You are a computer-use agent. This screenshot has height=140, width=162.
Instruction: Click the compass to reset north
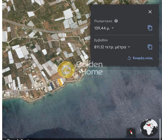131,132
